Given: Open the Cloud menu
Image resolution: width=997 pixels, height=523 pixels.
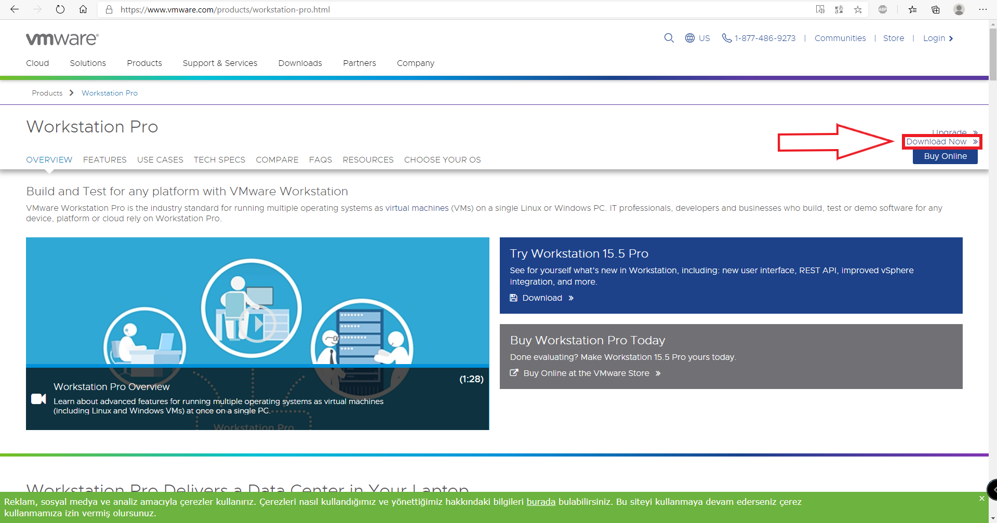Looking at the screenshot, I should pos(37,63).
